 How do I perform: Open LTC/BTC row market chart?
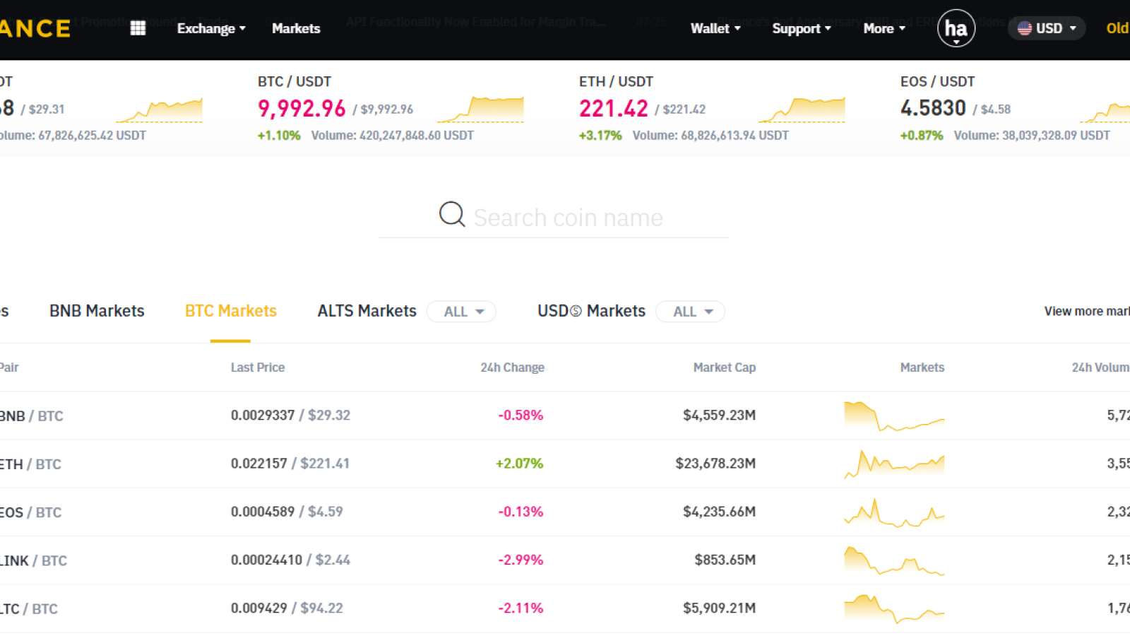pyautogui.click(x=894, y=608)
